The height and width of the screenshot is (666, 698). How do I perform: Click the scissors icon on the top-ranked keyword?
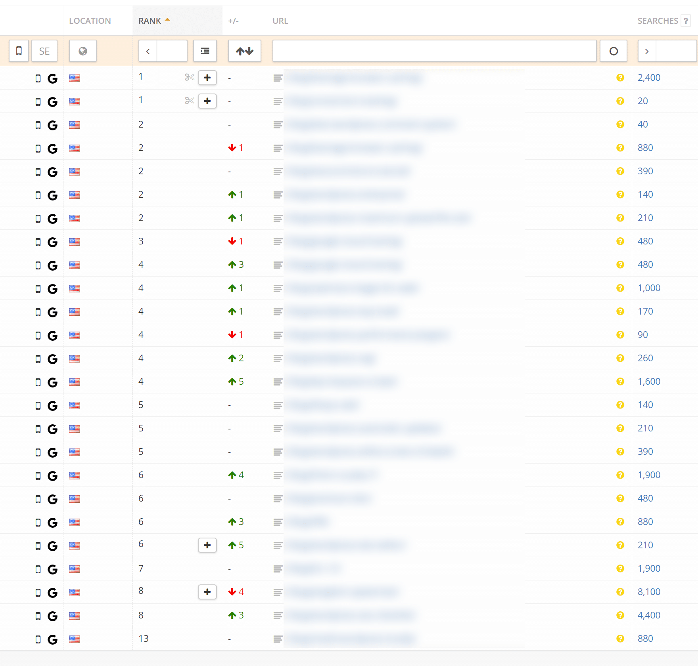pos(190,78)
